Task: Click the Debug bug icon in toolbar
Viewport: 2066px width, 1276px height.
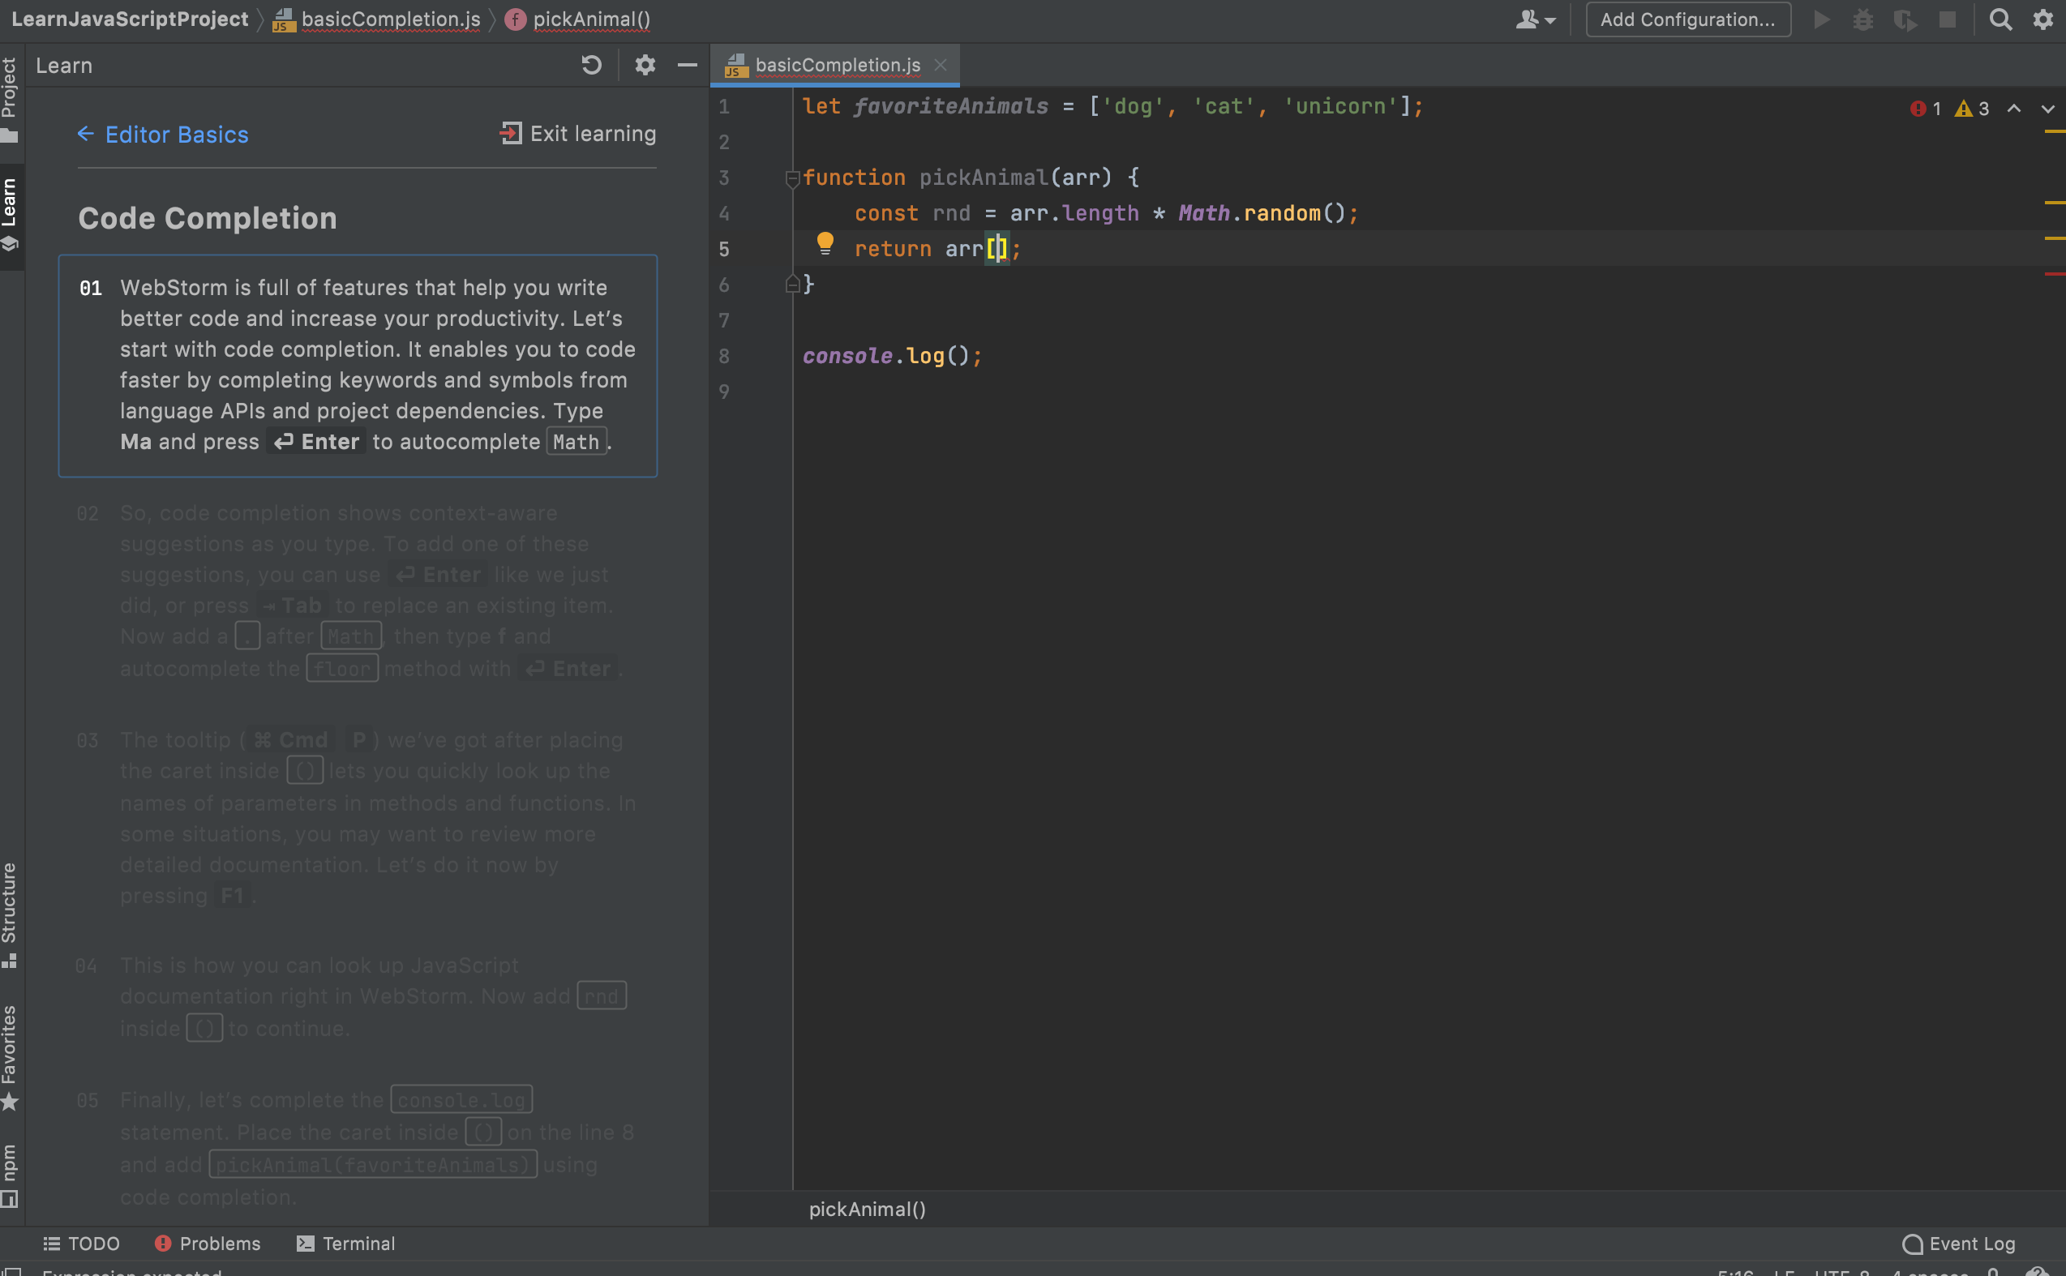Action: (1862, 19)
